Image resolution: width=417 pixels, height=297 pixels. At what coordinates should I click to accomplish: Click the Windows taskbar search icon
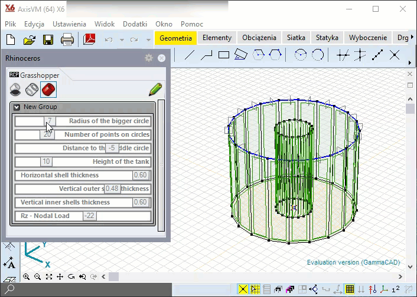point(10,289)
